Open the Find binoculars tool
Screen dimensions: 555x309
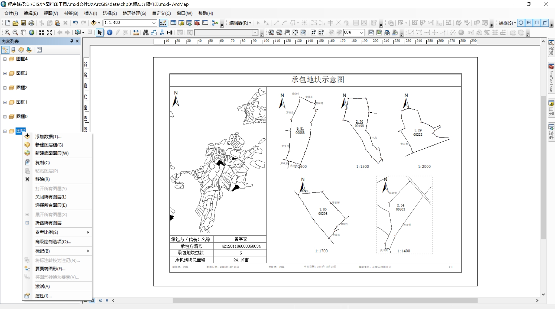click(x=146, y=33)
